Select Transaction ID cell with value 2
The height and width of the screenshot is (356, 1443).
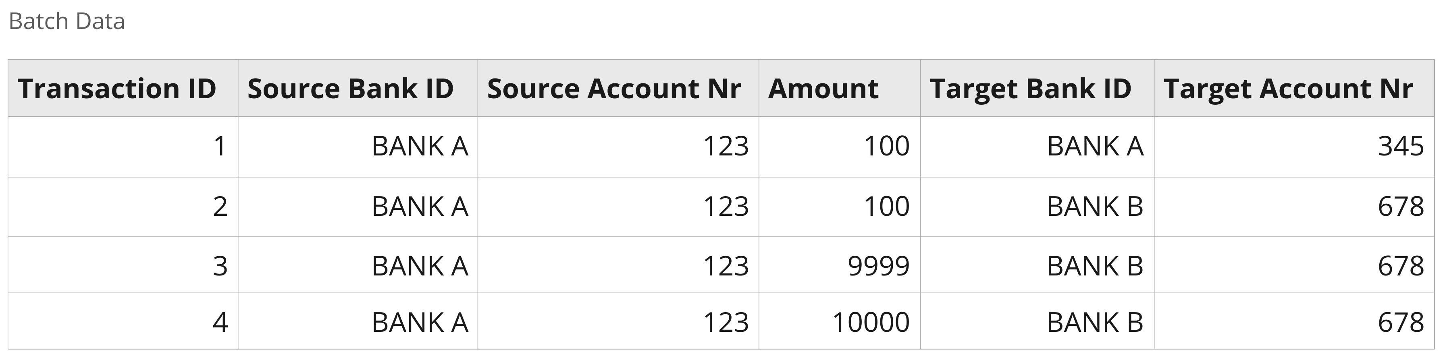pos(220,207)
